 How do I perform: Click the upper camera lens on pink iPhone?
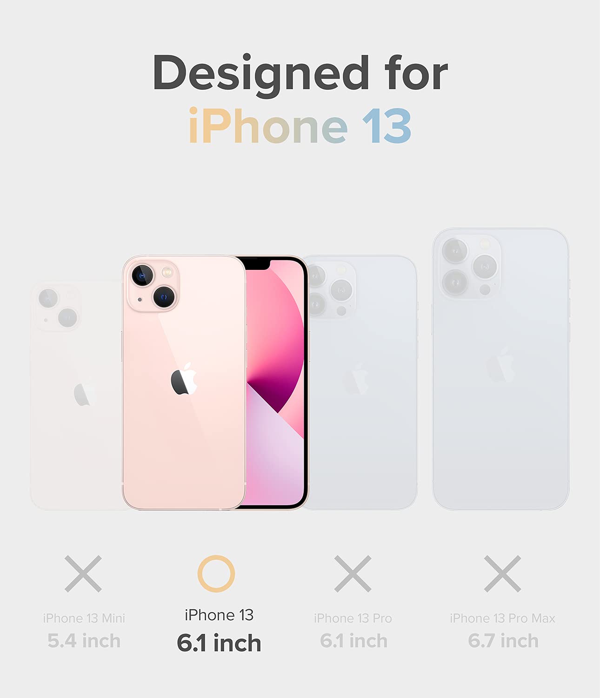(x=143, y=275)
